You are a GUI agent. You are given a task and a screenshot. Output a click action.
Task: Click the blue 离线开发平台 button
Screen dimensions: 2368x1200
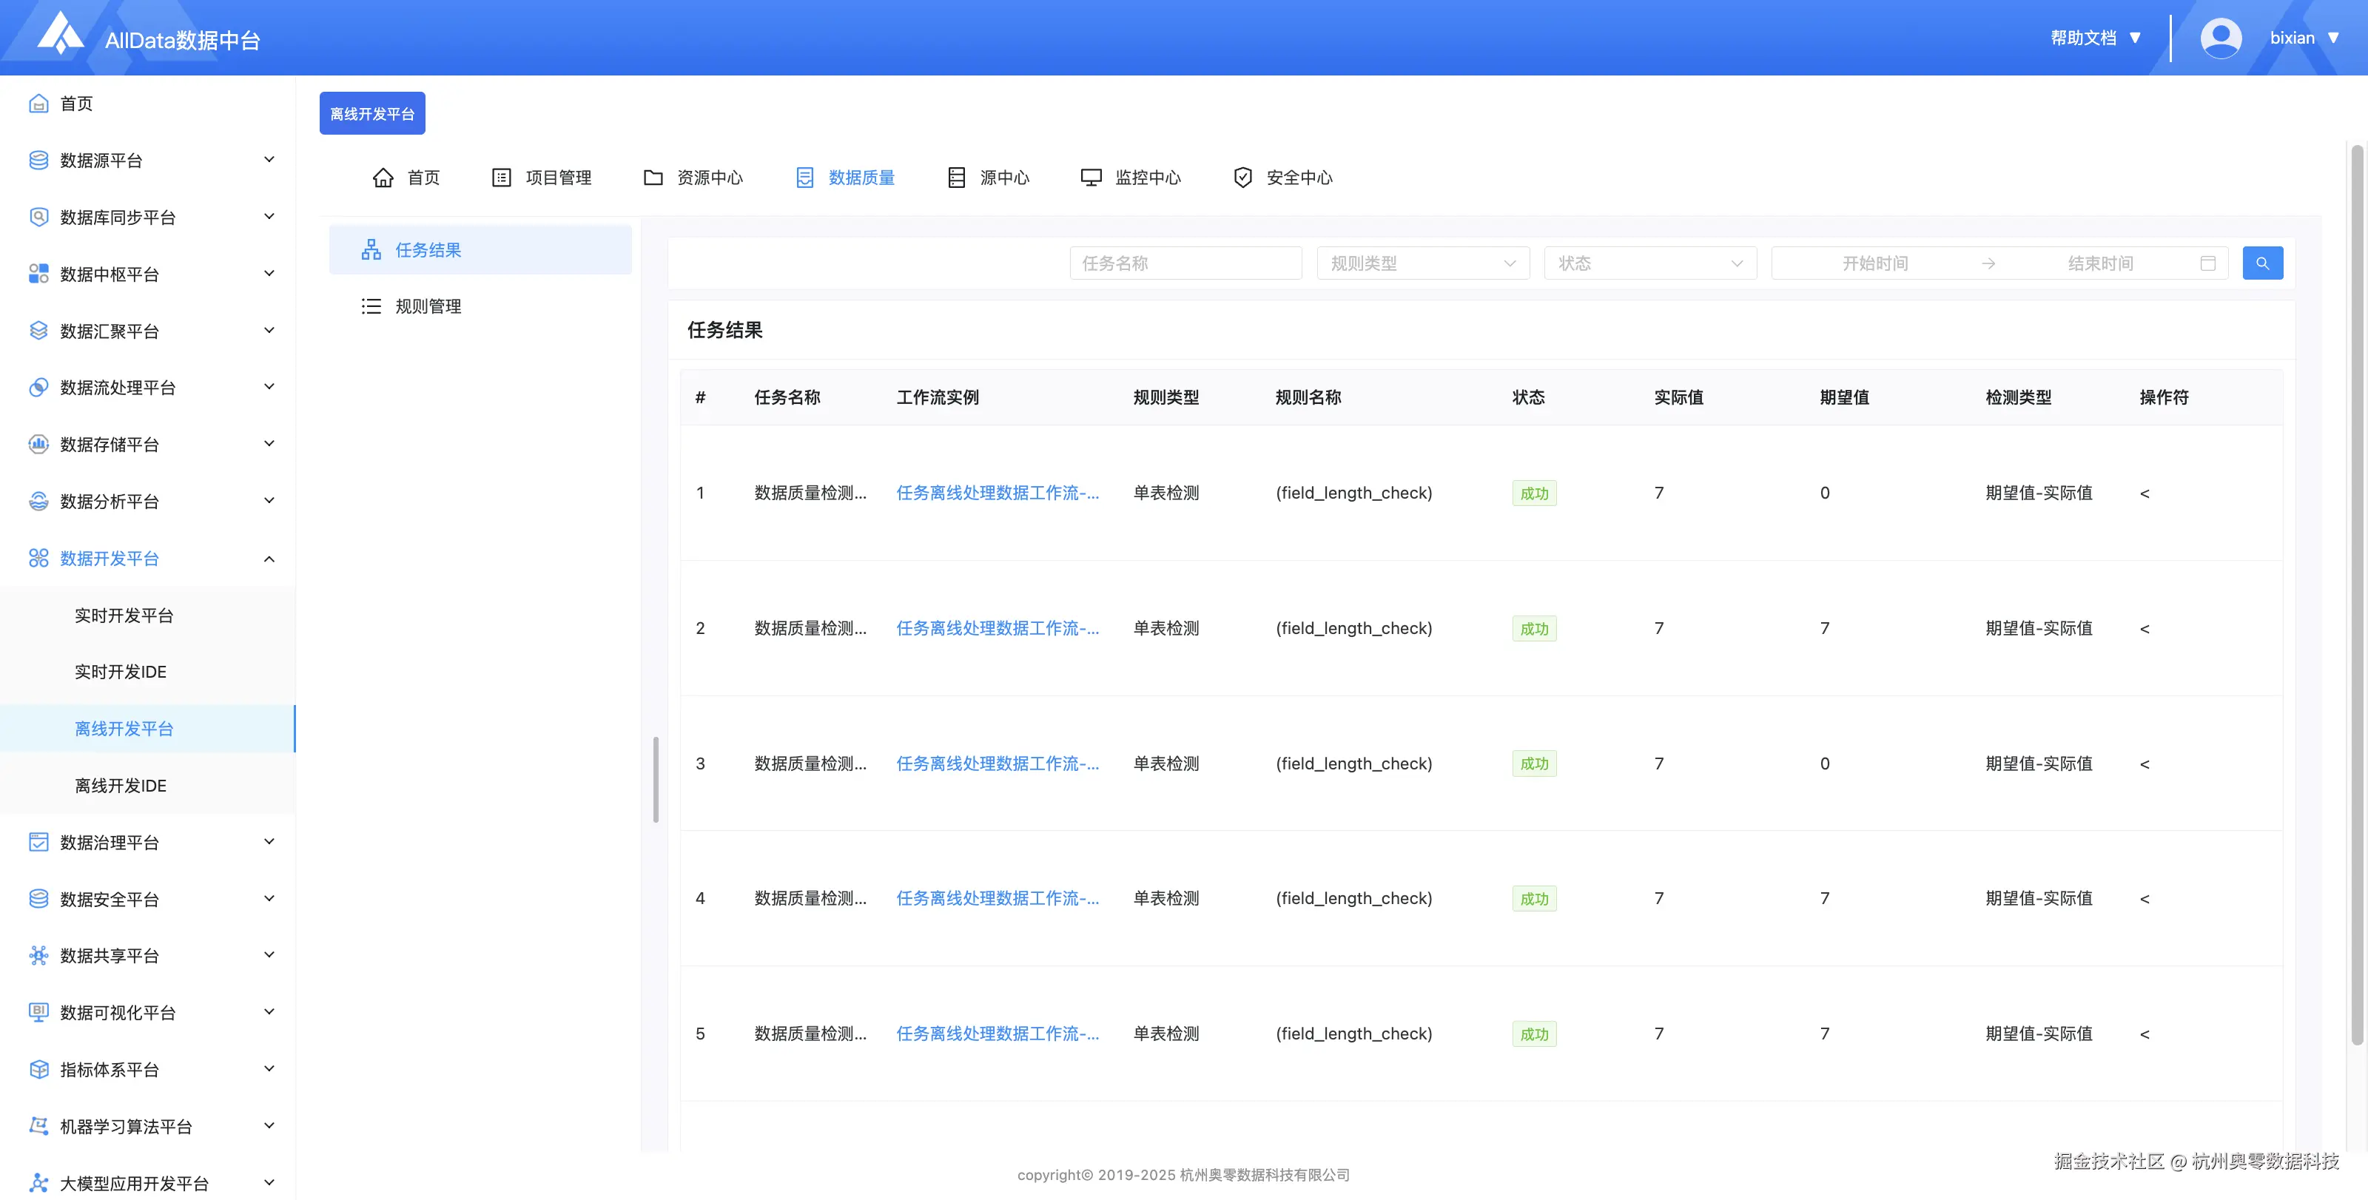click(x=372, y=113)
